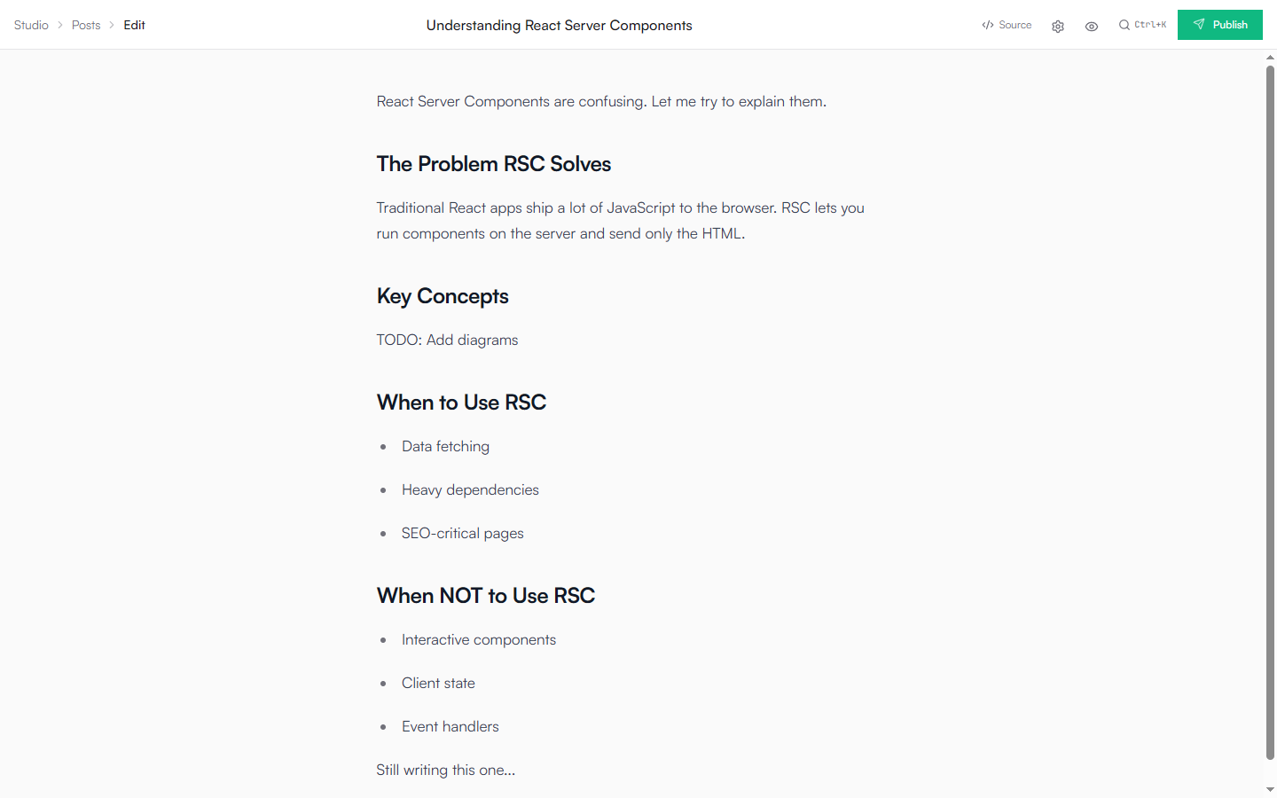Switch to Source code view
This screenshot has width=1277, height=798.
(1007, 25)
